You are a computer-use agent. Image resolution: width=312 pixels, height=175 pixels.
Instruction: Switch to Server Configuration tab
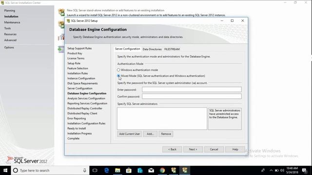(127, 49)
